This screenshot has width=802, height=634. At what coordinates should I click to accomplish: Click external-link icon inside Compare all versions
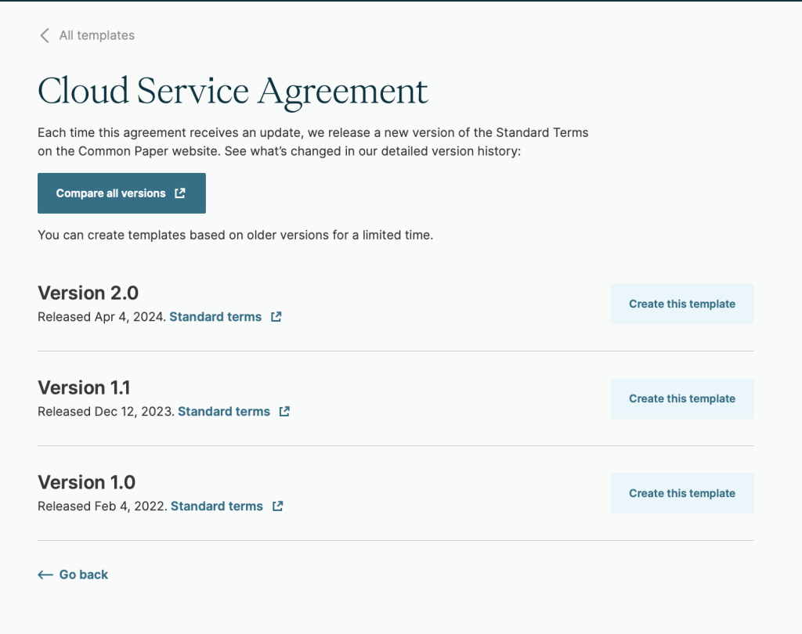(180, 193)
